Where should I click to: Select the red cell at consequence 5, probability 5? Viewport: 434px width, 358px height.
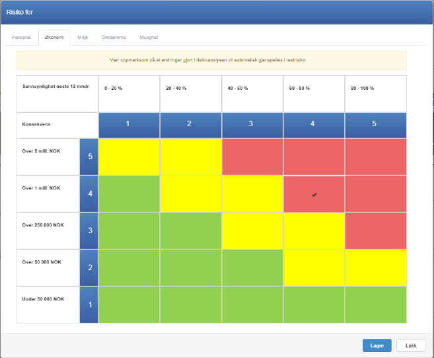coord(376,157)
